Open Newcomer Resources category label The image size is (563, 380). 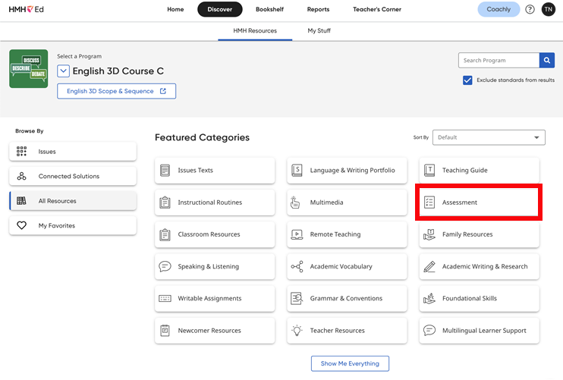pos(209,331)
